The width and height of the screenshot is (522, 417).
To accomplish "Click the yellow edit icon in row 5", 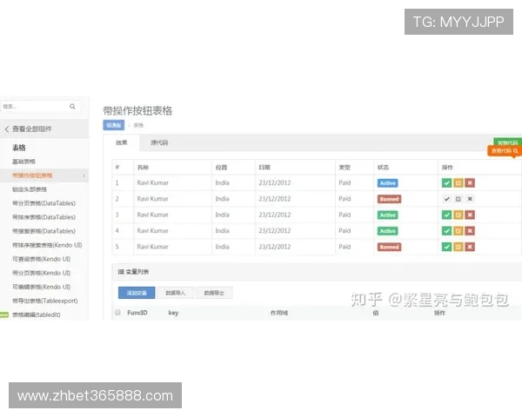I will click(458, 247).
